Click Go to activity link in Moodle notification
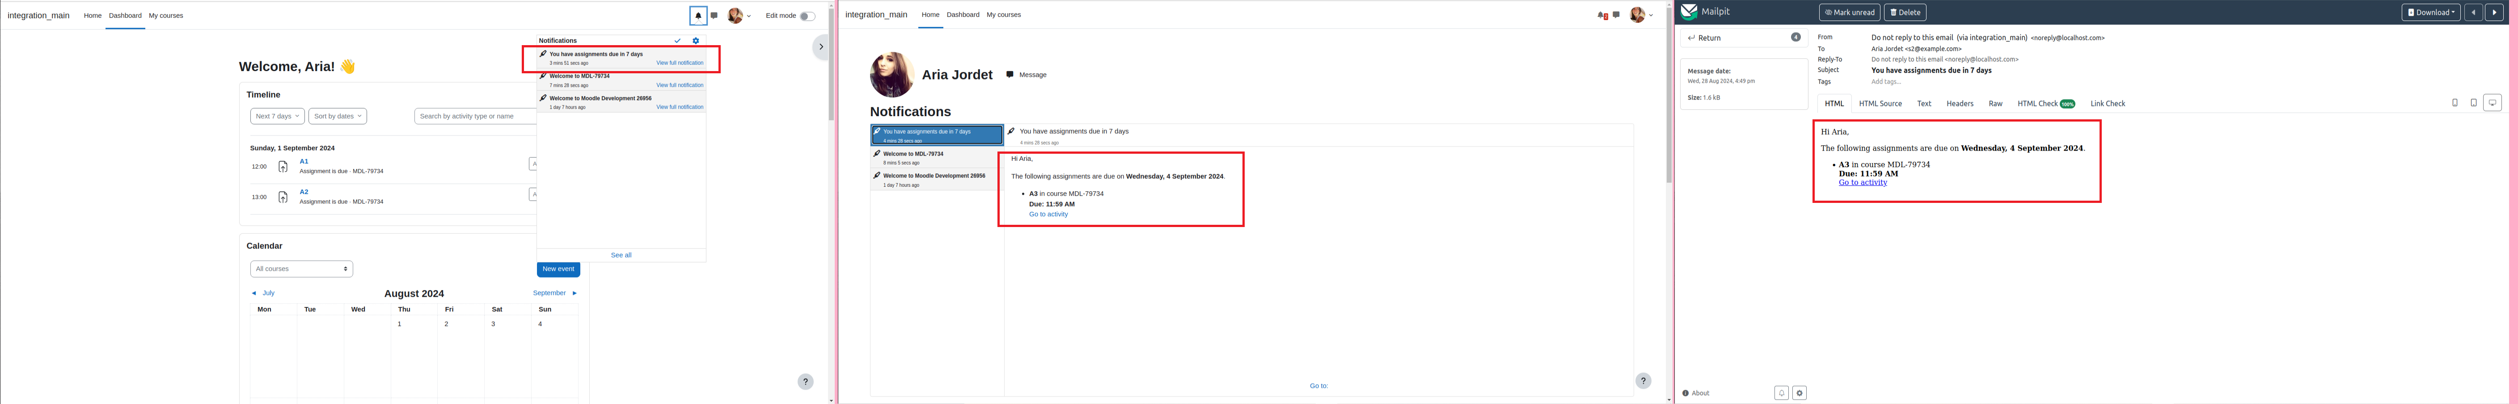Image resolution: width=2518 pixels, height=404 pixels. (x=1048, y=214)
